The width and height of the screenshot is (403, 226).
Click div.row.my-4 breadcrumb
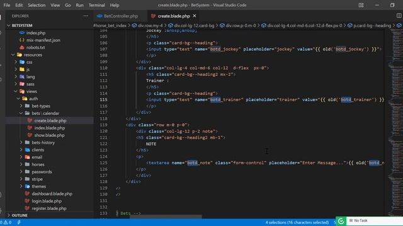[150, 25]
